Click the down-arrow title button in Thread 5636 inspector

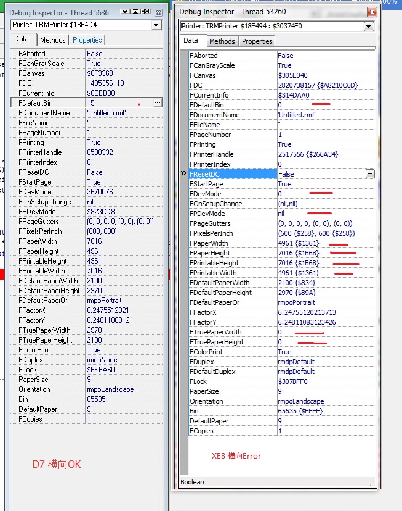tap(124, 12)
